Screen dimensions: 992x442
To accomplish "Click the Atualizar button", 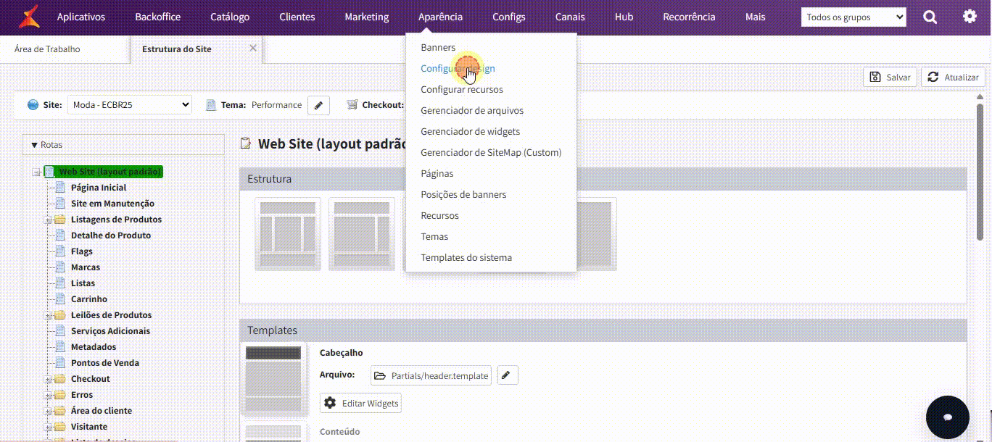I will pos(953,77).
